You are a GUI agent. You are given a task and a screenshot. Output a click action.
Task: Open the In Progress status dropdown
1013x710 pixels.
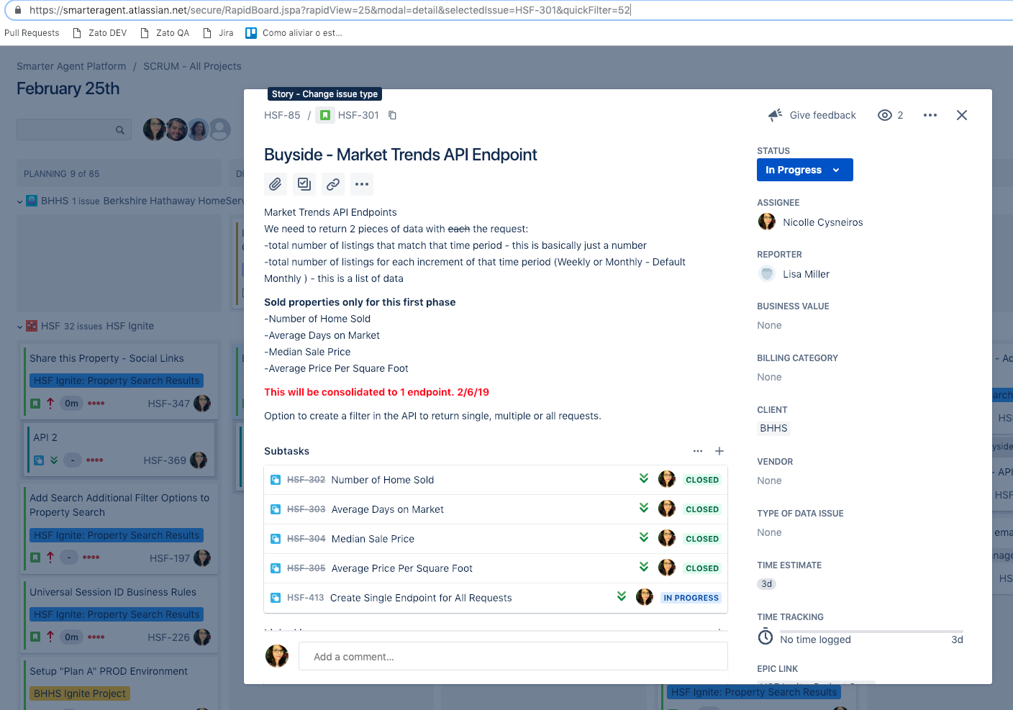[x=804, y=170]
